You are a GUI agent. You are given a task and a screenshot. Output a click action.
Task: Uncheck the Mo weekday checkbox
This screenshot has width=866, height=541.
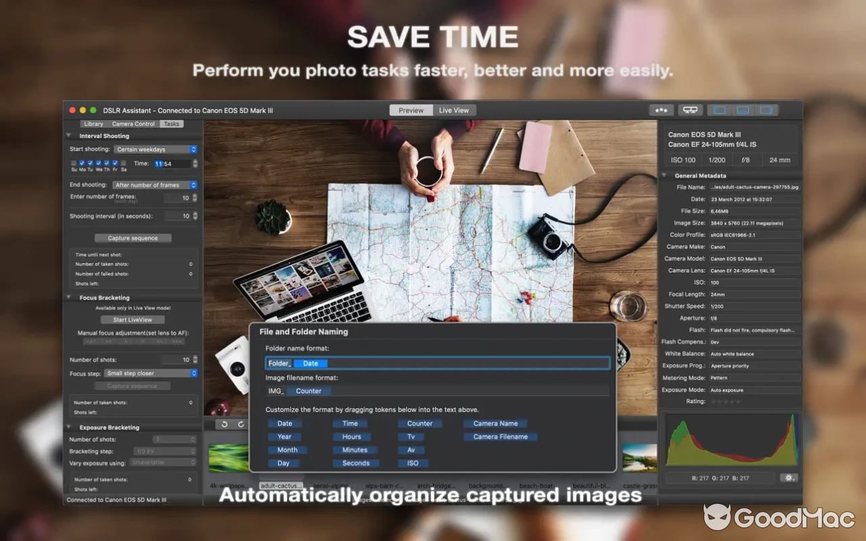(x=83, y=162)
